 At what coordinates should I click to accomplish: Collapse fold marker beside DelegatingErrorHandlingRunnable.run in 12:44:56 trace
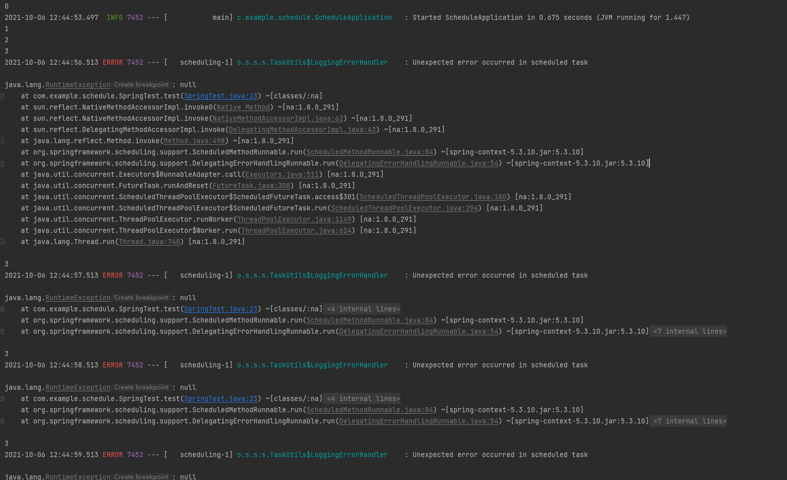point(2,164)
